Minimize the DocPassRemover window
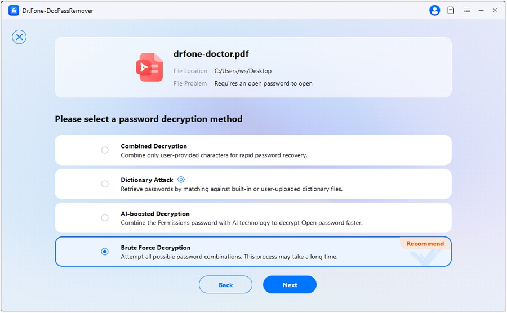The width and height of the screenshot is (507, 313). coord(481,10)
